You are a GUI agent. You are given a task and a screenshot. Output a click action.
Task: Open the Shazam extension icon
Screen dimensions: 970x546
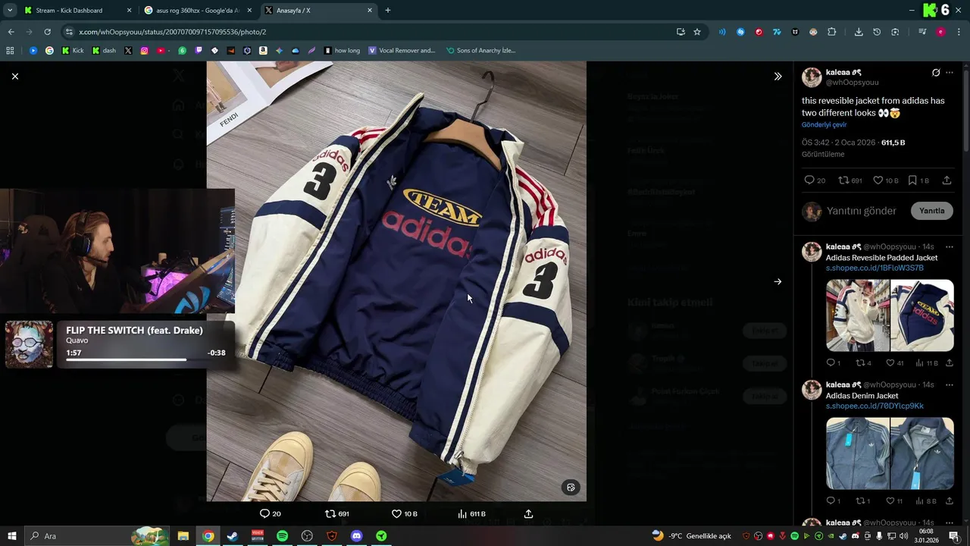[740, 32]
